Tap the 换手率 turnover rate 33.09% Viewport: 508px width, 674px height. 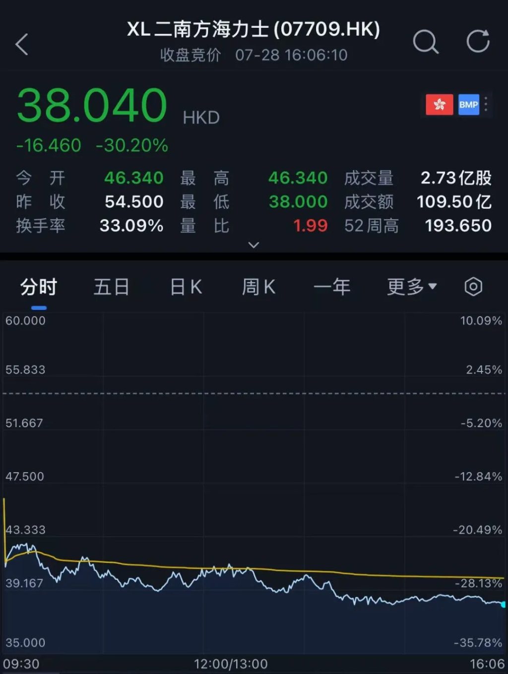pyautogui.click(x=131, y=226)
